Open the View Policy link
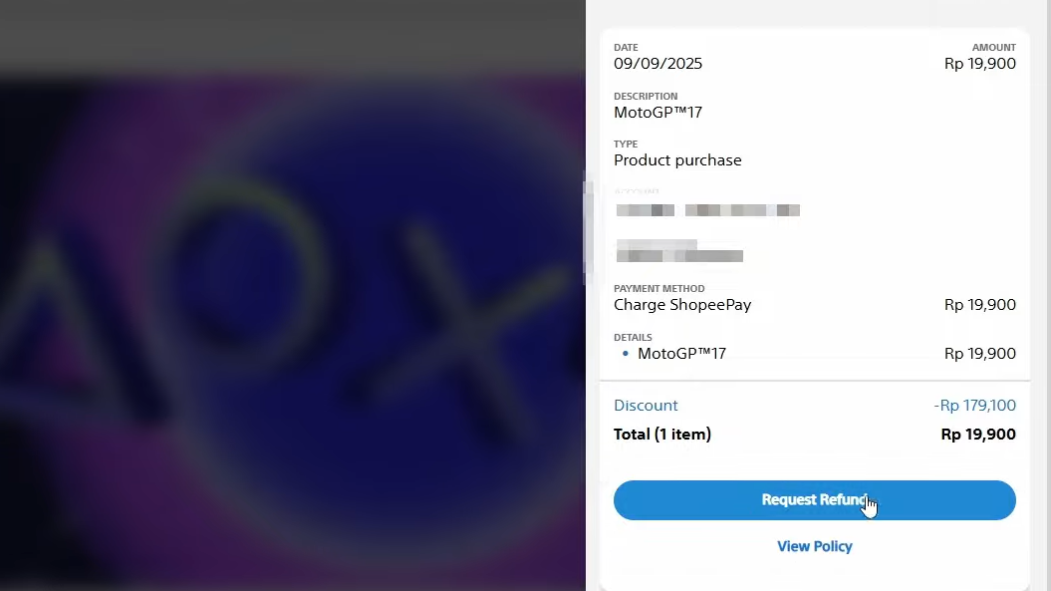Image resolution: width=1051 pixels, height=591 pixels. coord(814,546)
